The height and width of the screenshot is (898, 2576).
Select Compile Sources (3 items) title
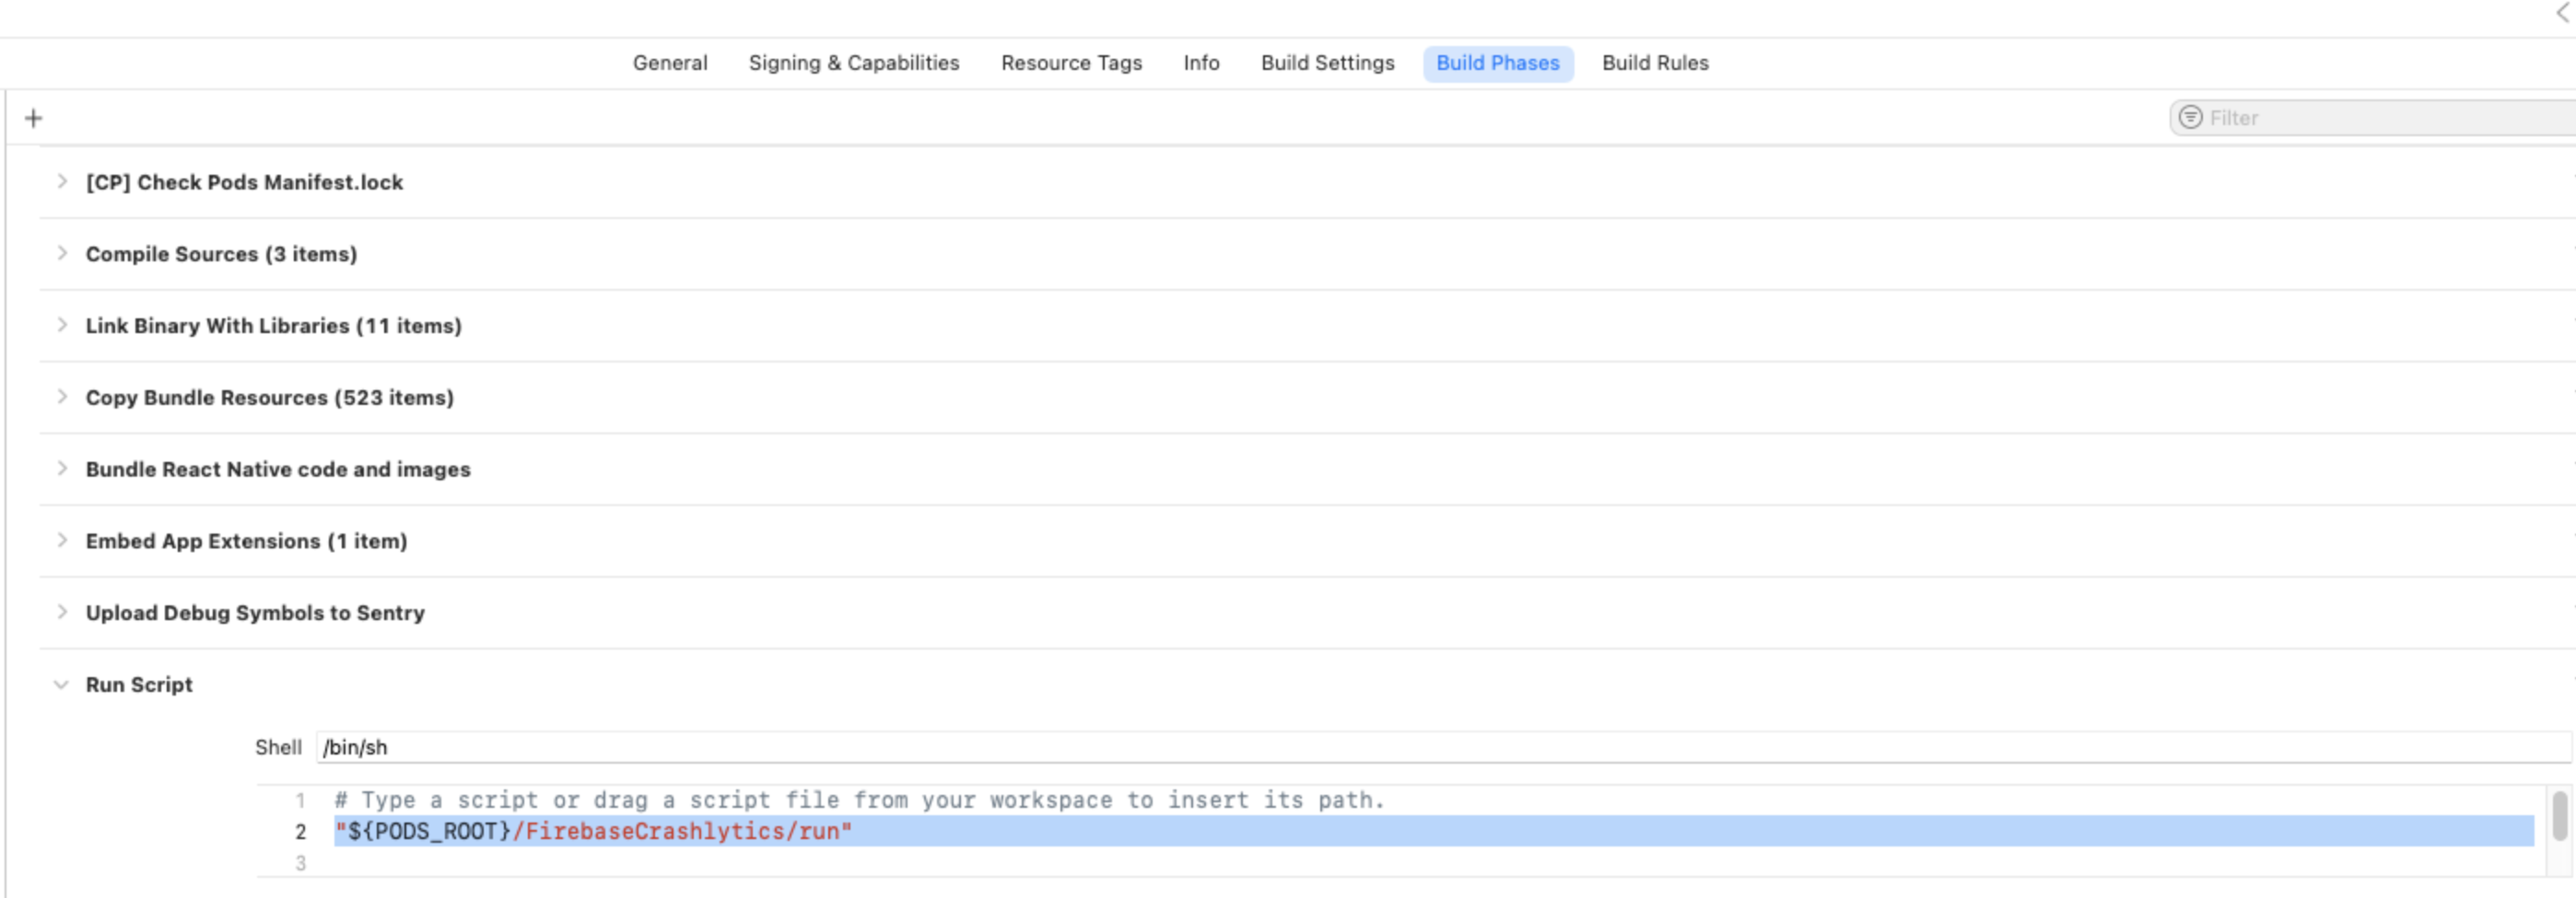click(x=221, y=254)
